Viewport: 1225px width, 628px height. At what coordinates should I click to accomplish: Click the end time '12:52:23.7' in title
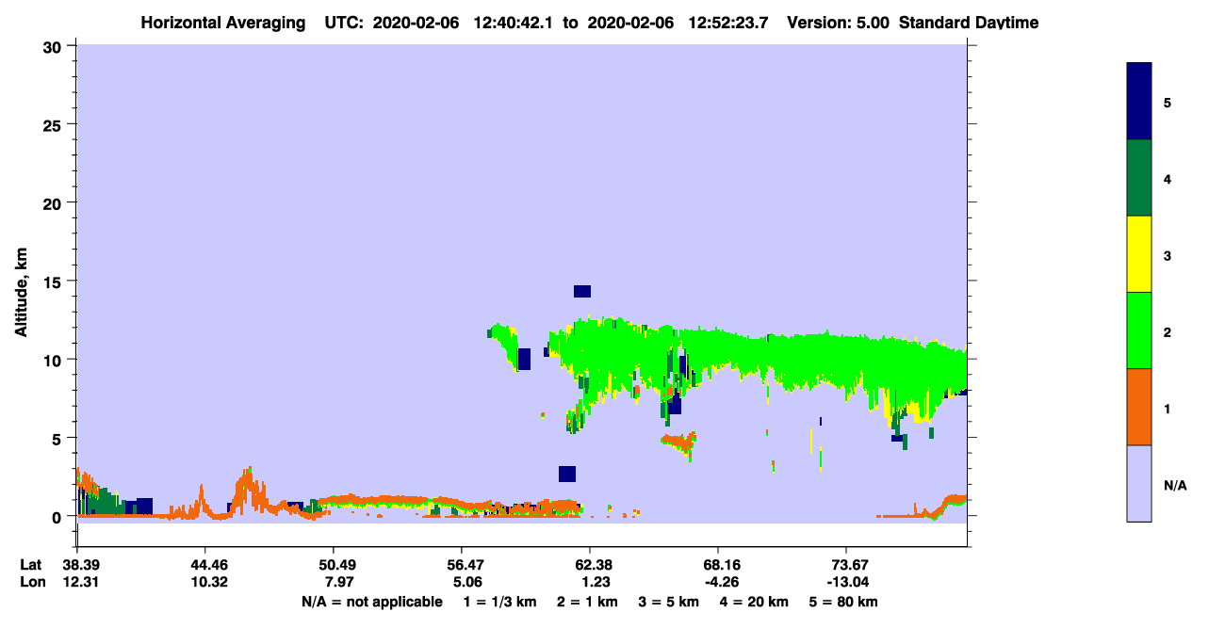[x=730, y=23]
